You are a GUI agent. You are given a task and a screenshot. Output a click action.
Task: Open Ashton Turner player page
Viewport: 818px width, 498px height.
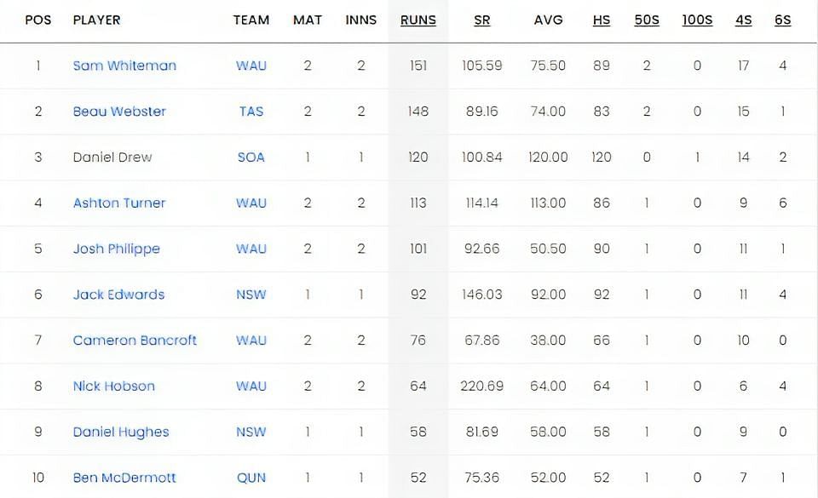119,203
